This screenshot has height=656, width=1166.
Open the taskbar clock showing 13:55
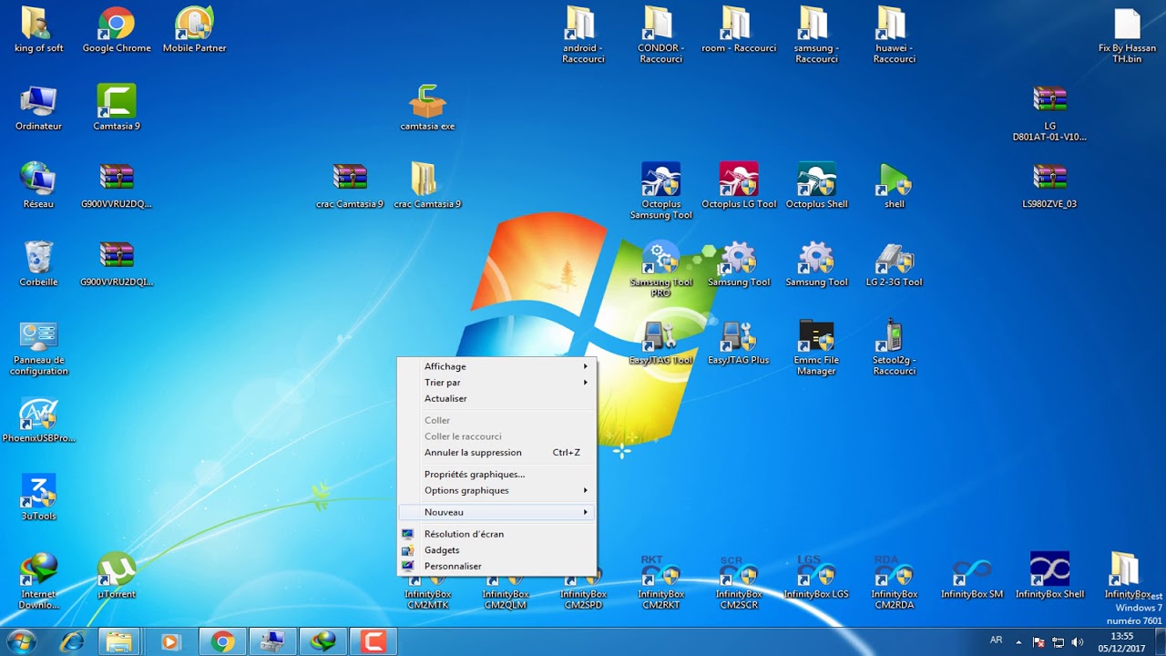tap(1121, 641)
